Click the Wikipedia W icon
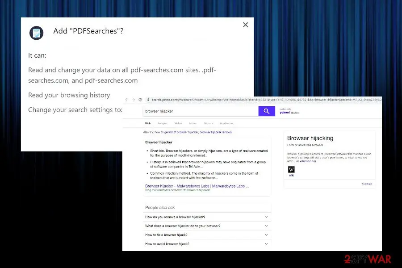402x268 pixels. click(291, 170)
